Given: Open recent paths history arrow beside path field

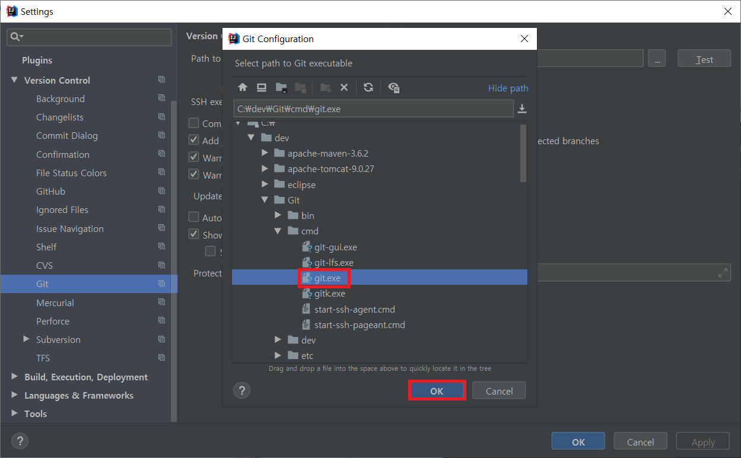Looking at the screenshot, I should pos(522,109).
